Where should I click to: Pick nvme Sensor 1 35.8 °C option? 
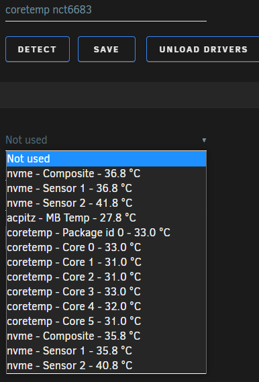[107, 350]
